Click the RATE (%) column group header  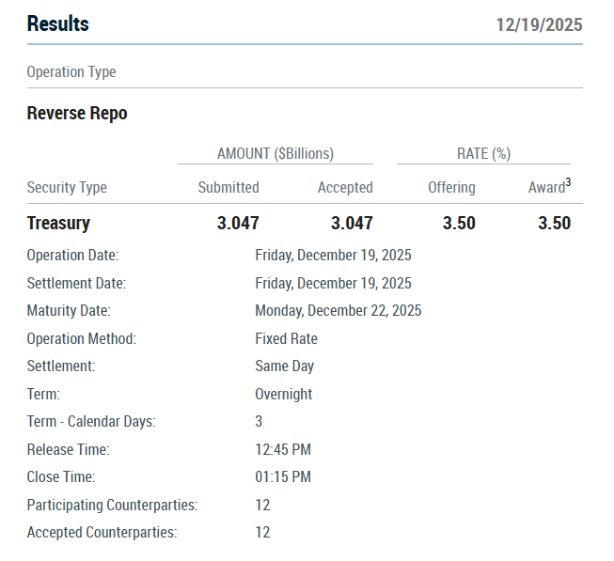[x=483, y=153]
